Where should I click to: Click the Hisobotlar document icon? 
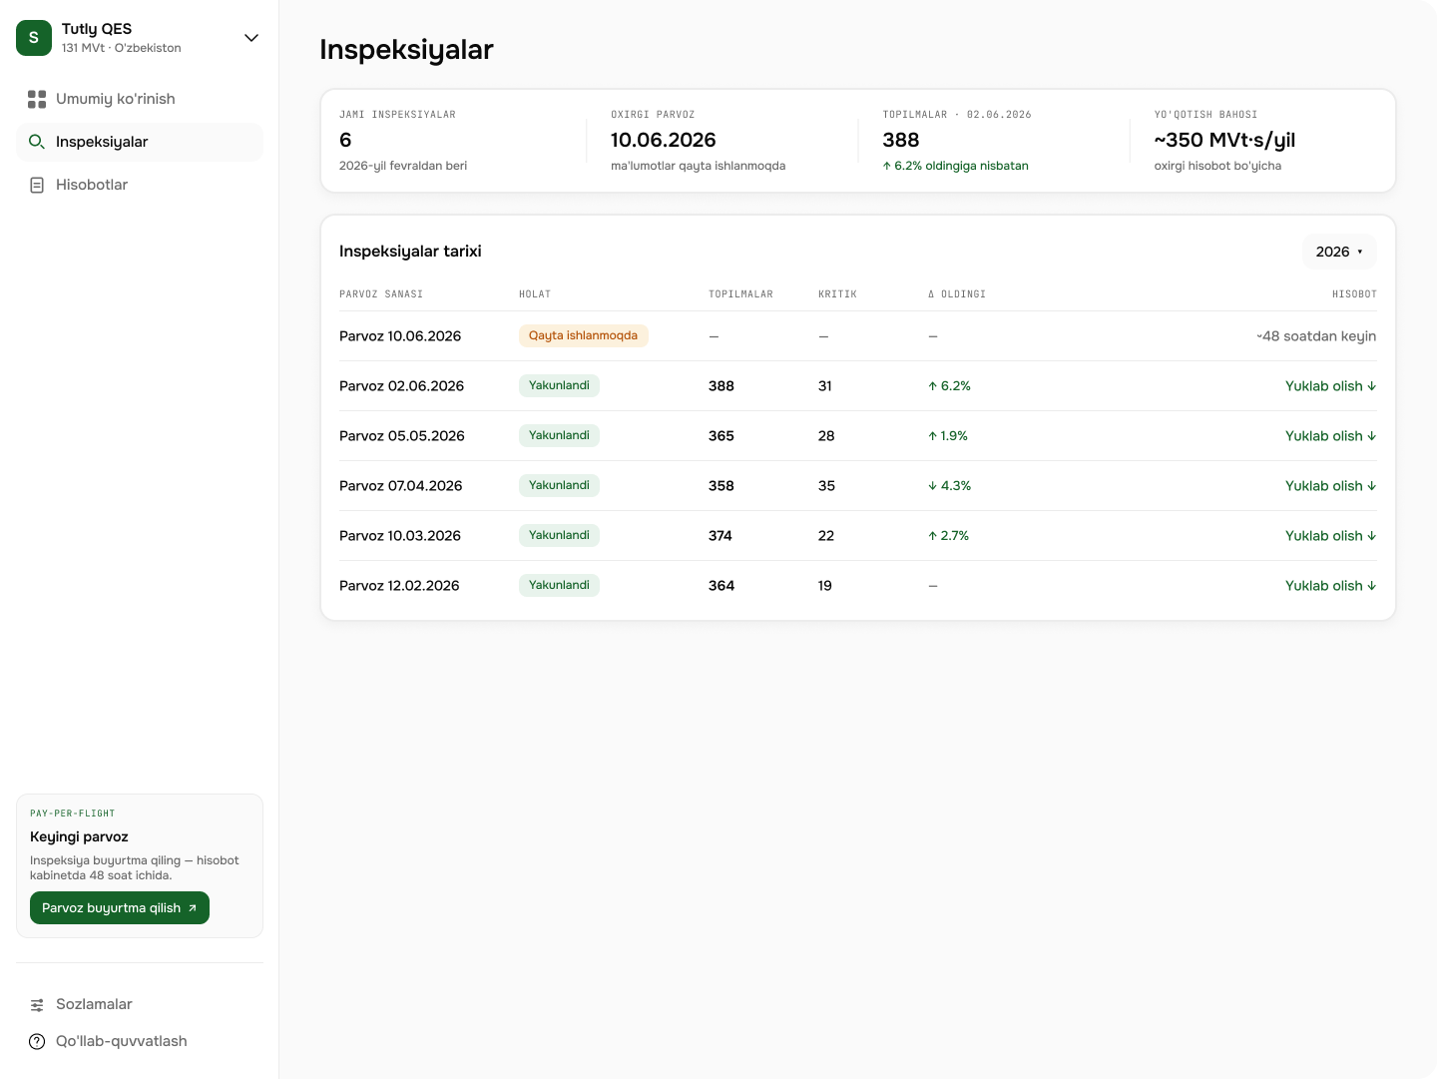point(37,185)
